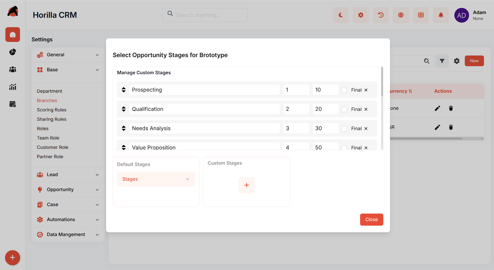The width and height of the screenshot is (494, 270).
Task: Expand the General settings section
Action: pos(68,55)
